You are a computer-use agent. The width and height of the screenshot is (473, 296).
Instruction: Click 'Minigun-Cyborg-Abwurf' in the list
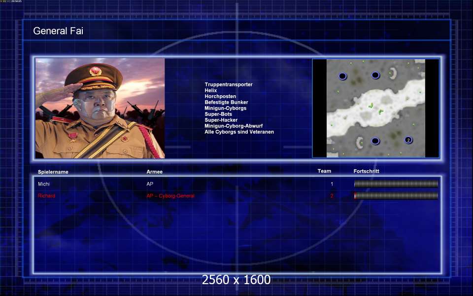(x=234, y=126)
